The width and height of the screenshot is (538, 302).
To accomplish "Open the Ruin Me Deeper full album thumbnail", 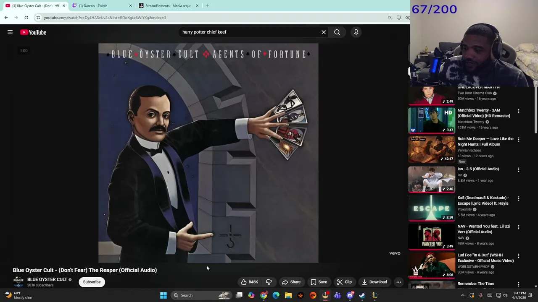I will coord(432,149).
